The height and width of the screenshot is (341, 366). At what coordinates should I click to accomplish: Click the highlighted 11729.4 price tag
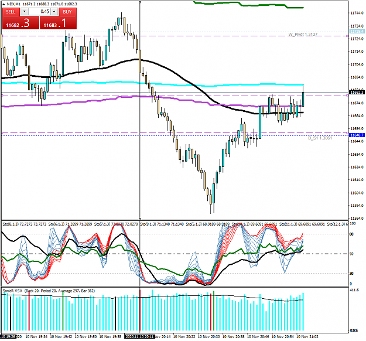[x=357, y=31]
